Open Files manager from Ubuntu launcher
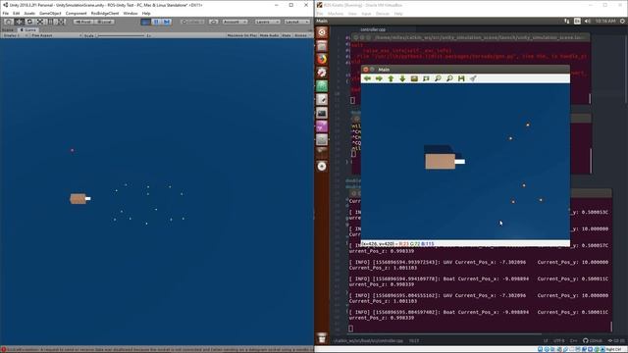 tap(322, 46)
